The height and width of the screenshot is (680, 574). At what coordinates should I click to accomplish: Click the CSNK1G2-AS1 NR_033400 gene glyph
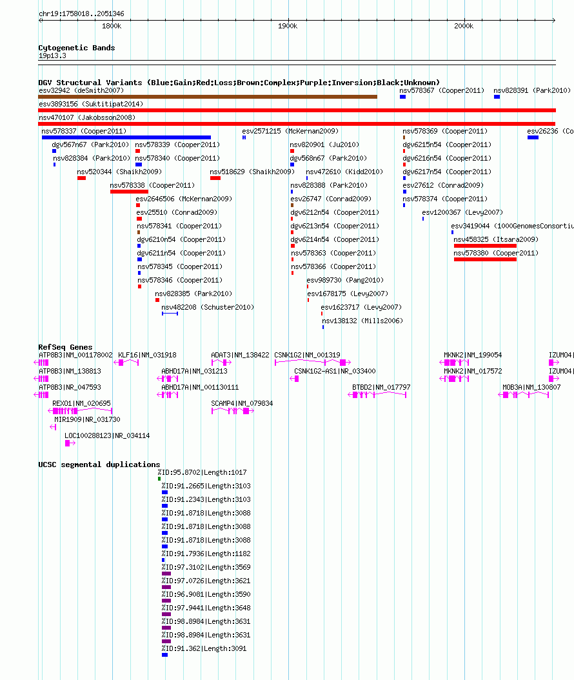point(294,379)
